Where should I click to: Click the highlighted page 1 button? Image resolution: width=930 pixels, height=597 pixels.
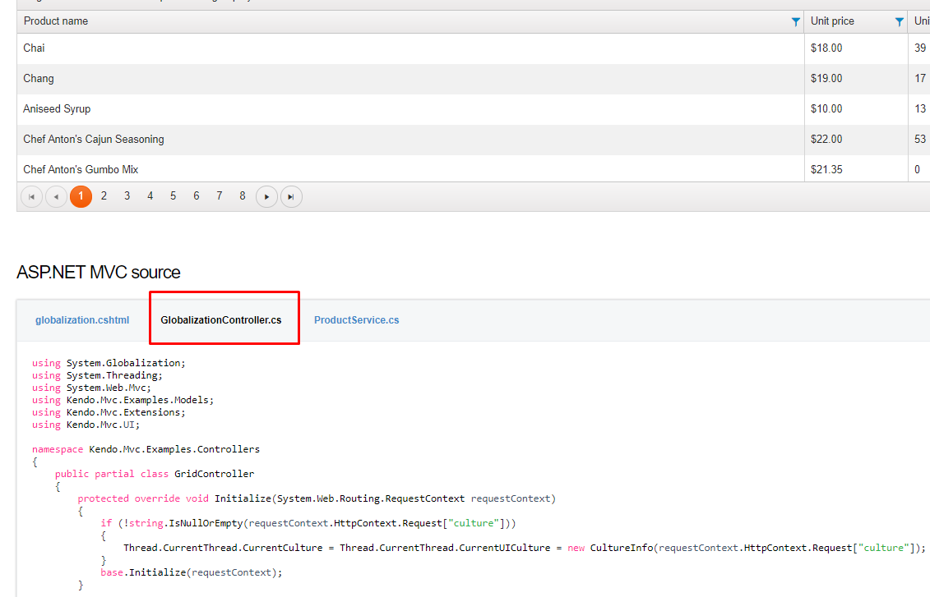point(81,195)
